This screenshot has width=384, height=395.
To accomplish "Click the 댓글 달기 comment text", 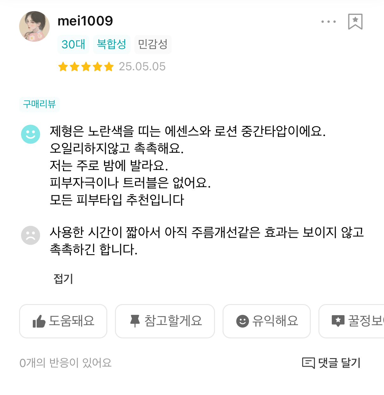I will pyautogui.click(x=339, y=363).
